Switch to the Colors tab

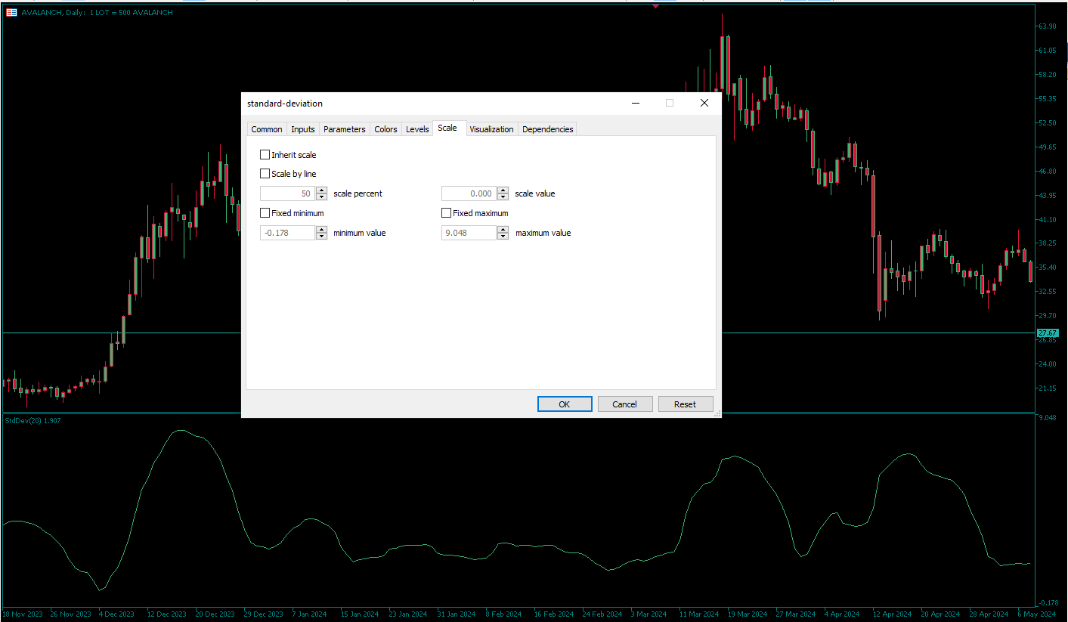385,129
